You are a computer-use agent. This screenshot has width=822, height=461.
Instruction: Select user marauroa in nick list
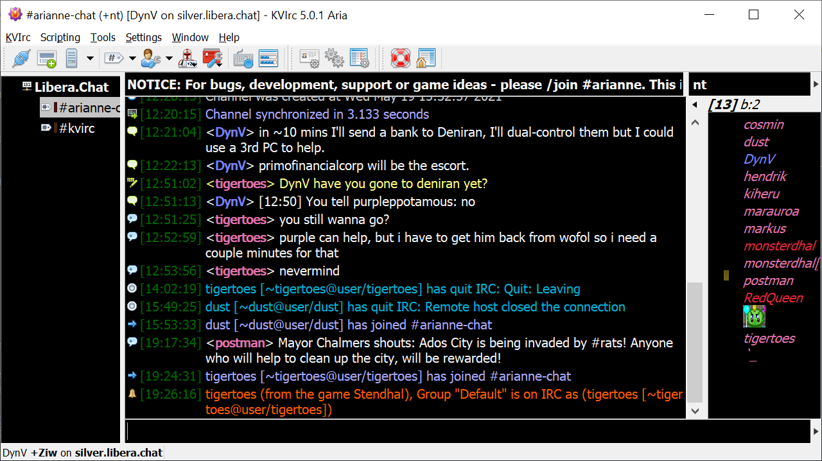(771, 211)
